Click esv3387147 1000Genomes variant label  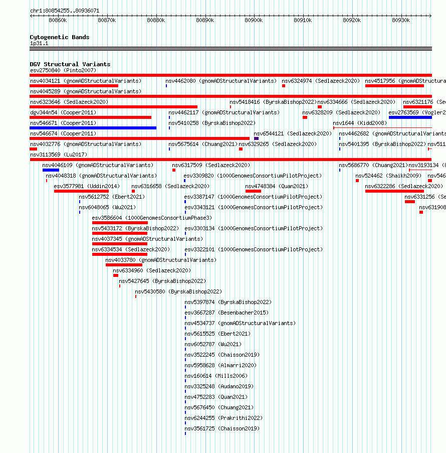[253, 197]
